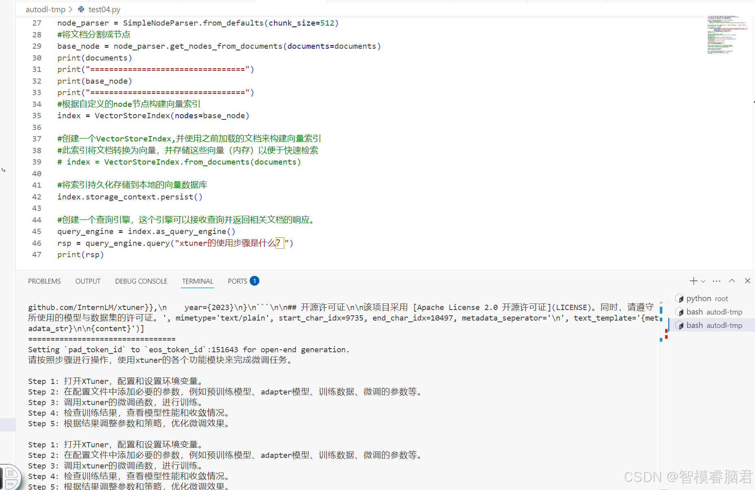Click the test04.py breadcrumb item

coord(104,9)
